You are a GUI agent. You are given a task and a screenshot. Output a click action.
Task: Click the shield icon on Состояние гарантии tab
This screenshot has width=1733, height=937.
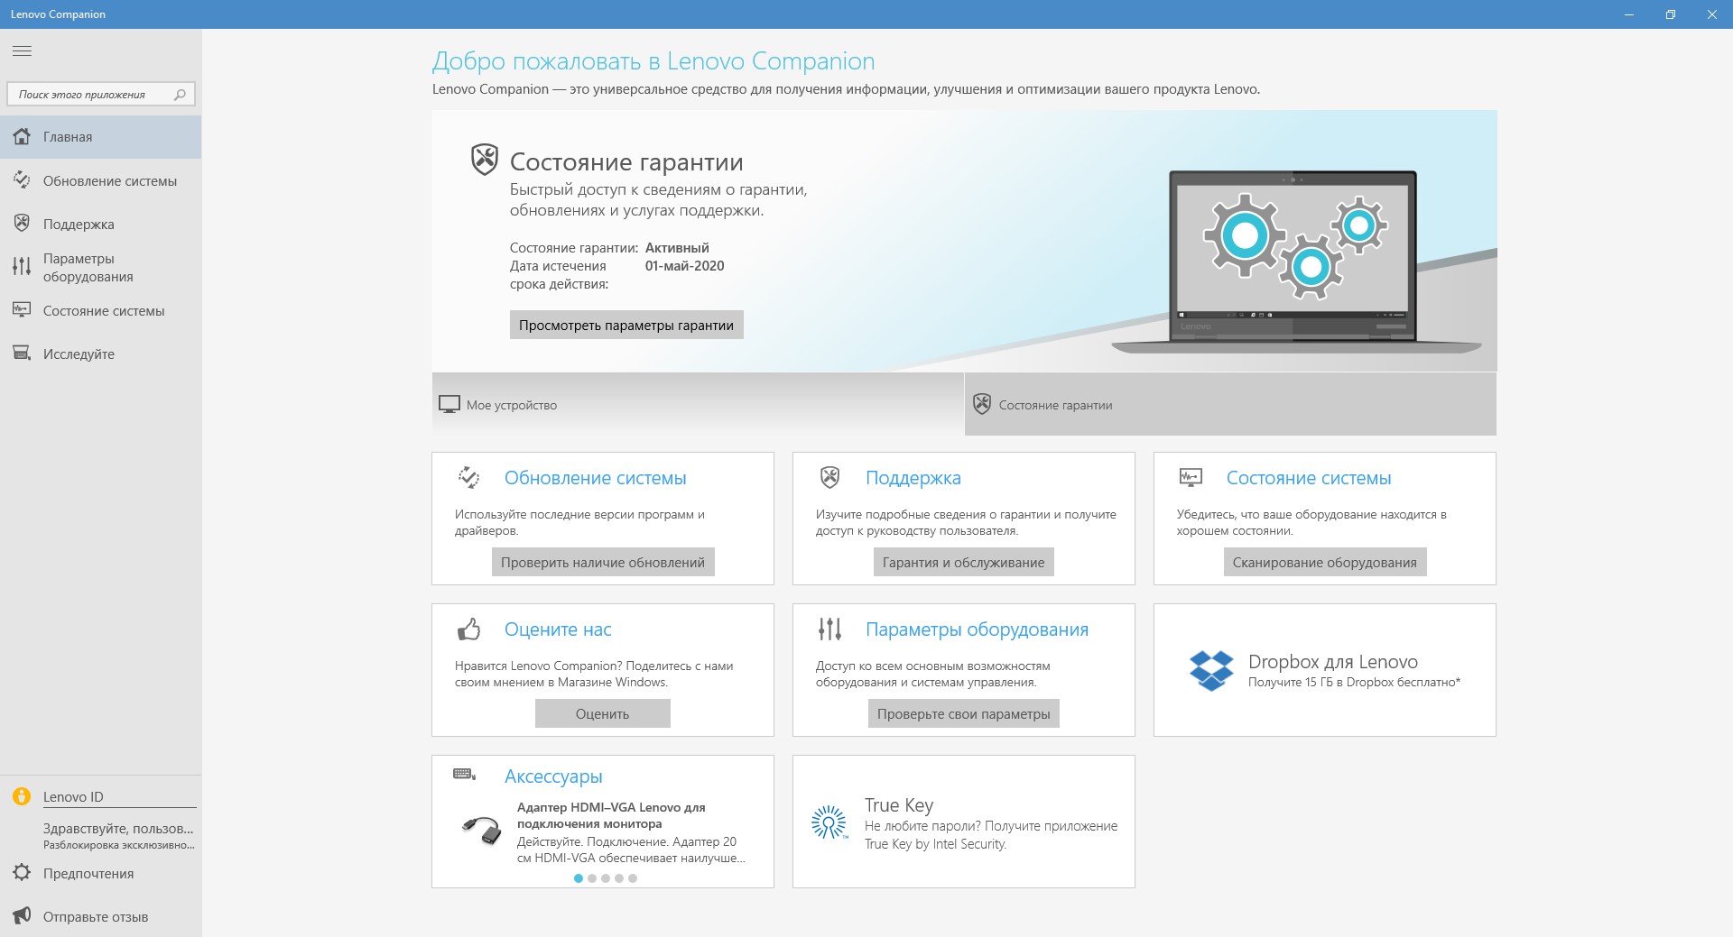(x=982, y=404)
